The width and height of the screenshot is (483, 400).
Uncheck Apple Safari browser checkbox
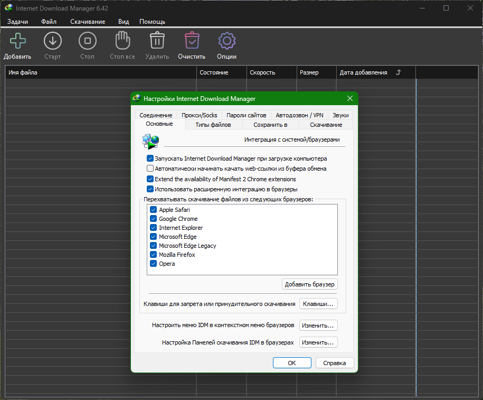point(154,210)
